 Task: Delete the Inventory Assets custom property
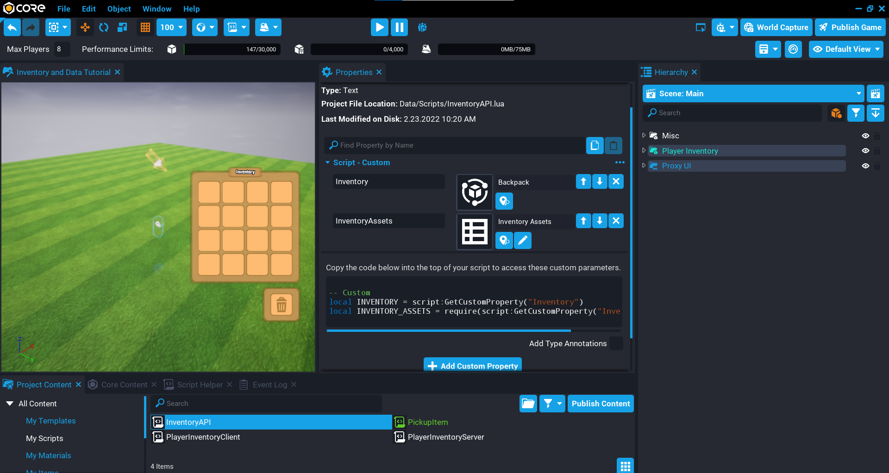tap(616, 221)
